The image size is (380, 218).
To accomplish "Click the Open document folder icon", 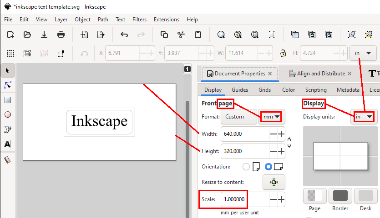I will pyautogui.click(x=27, y=35).
